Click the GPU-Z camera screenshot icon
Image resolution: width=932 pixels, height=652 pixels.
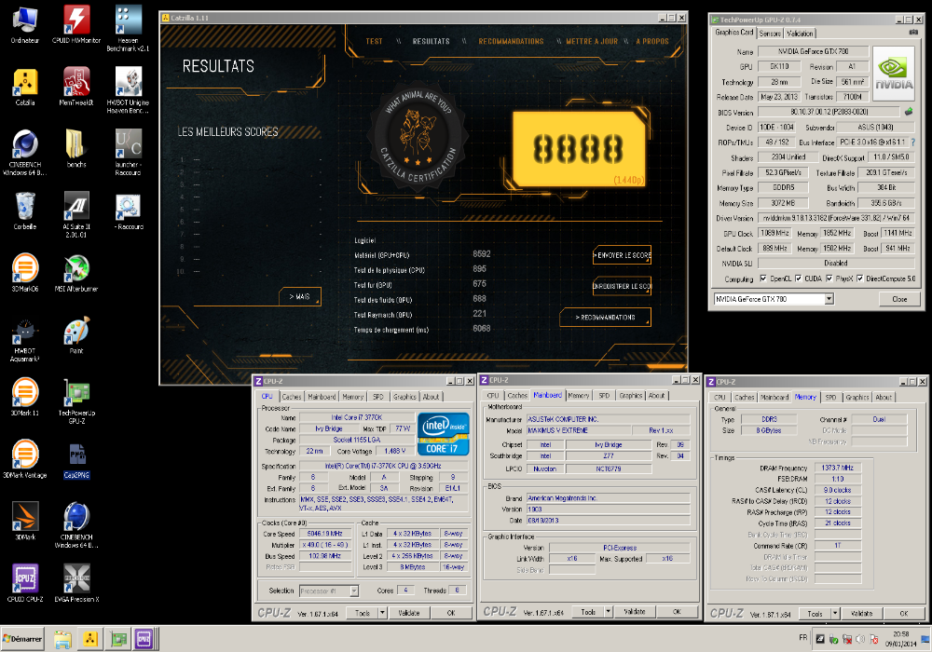[x=913, y=33]
